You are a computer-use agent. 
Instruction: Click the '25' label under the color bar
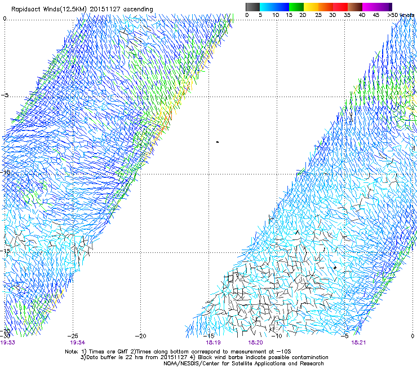click(318, 15)
